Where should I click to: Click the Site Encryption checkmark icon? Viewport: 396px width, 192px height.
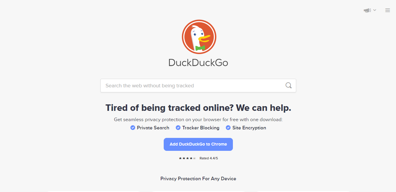pos(228,128)
